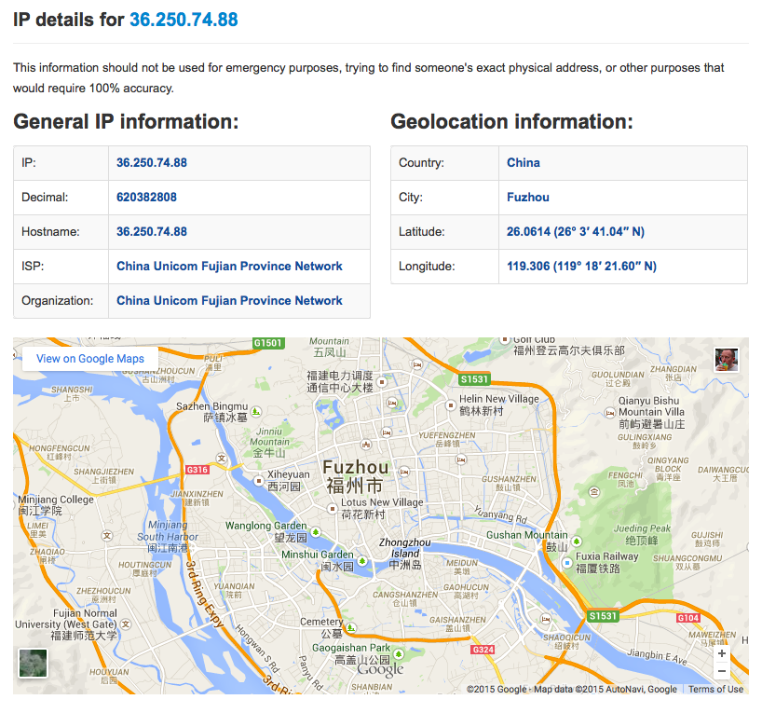Open the user profile photo on map

pyautogui.click(x=727, y=360)
